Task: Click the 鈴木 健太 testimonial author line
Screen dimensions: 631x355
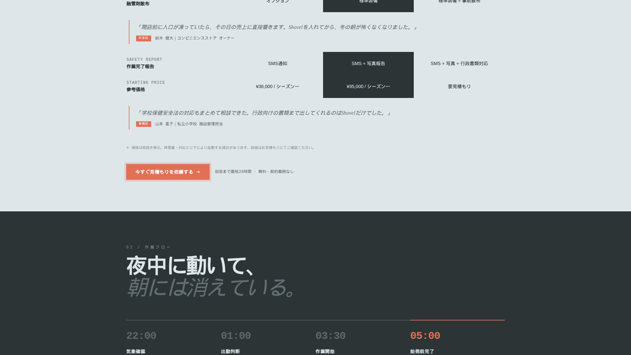Action: pos(195,38)
